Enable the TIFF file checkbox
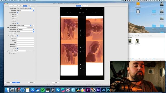166x93 pixels. click(x=17, y=15)
